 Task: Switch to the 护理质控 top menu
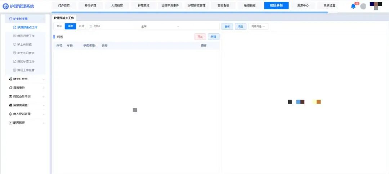144,5
